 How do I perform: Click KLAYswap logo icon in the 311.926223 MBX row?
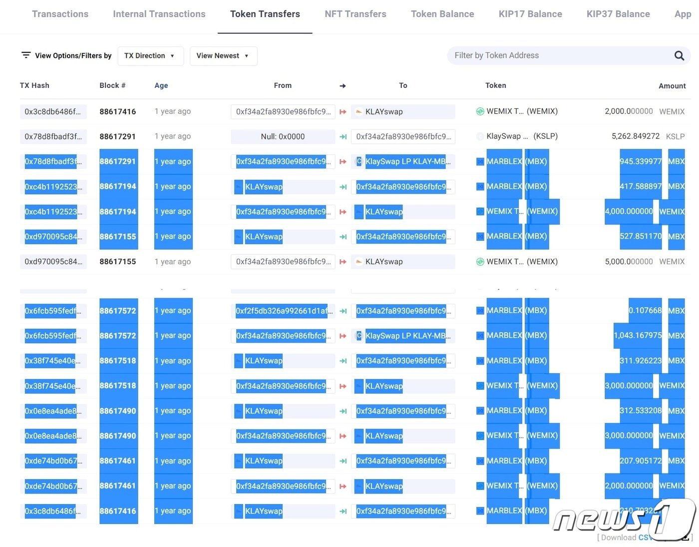[x=239, y=361]
